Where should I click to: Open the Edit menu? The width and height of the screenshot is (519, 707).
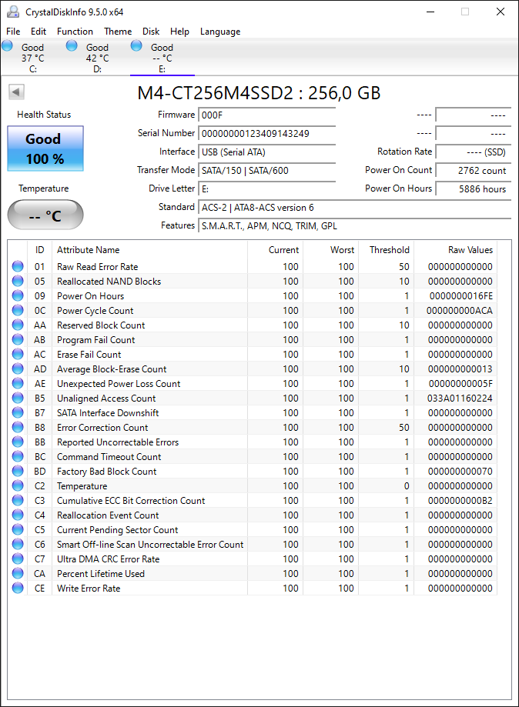39,32
